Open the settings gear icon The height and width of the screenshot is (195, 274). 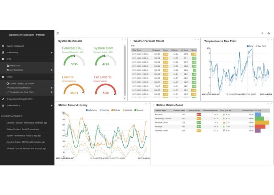coord(268,33)
